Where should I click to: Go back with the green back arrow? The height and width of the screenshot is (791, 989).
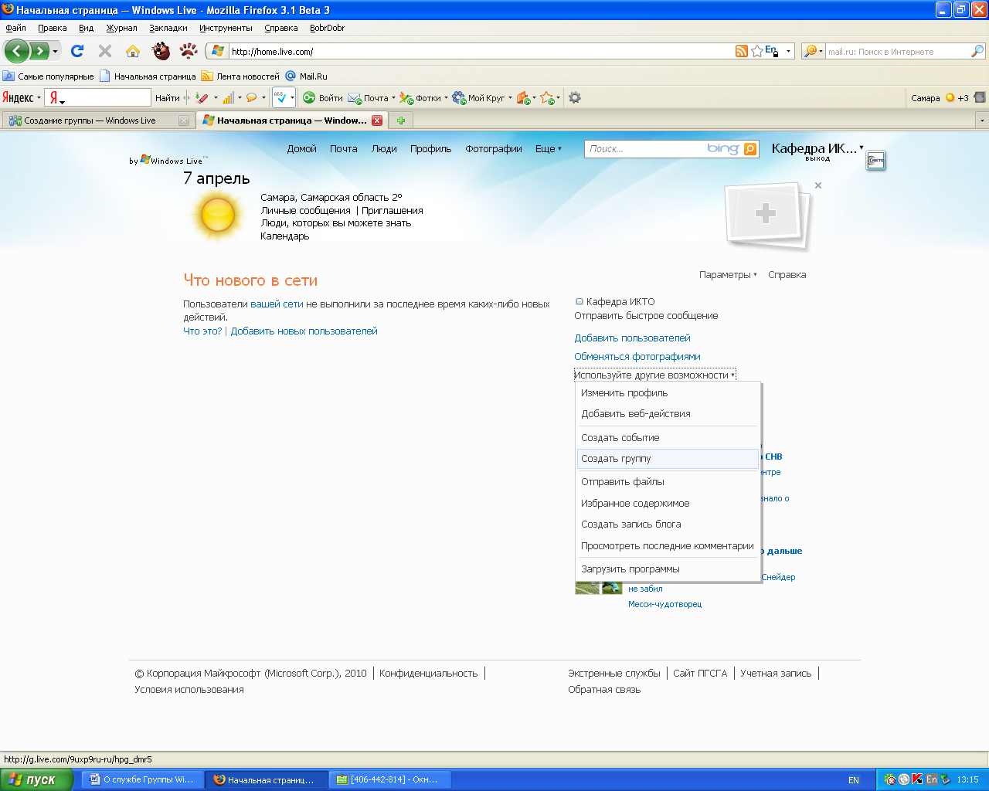[17, 51]
